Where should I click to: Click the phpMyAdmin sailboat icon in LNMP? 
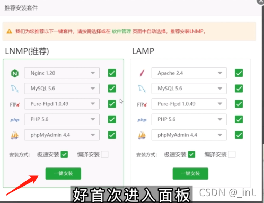pos(15,135)
